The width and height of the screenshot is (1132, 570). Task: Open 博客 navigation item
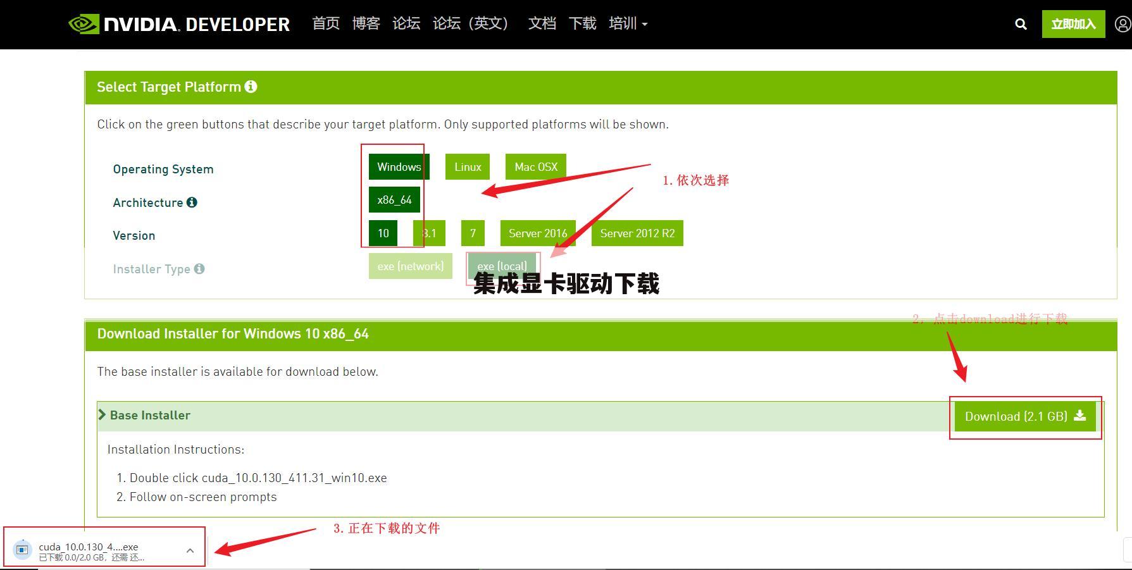click(x=366, y=24)
